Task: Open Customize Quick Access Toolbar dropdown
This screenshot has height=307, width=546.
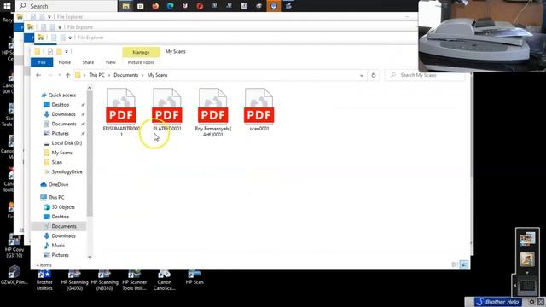Action: 67,51
